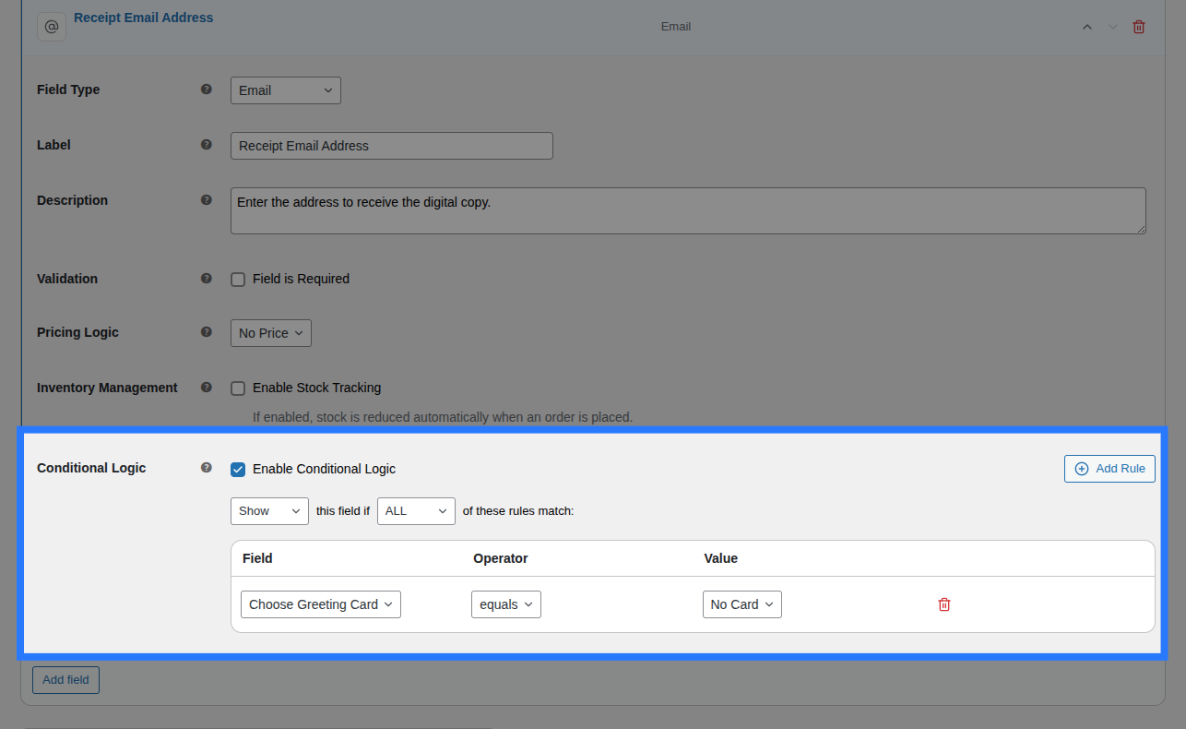Click the stock reduced automatically help text
The height and width of the screenshot is (729, 1186).
click(x=443, y=417)
